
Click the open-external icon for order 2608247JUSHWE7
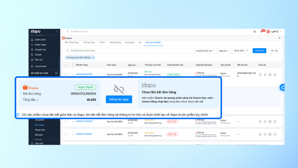pos(275,121)
